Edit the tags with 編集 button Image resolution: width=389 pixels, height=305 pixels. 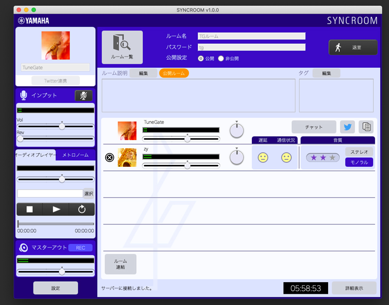click(x=326, y=73)
